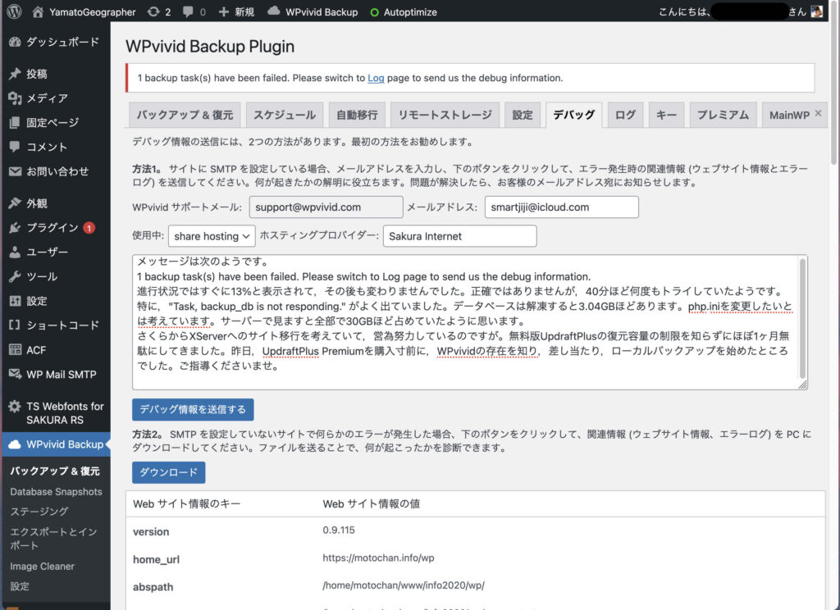The image size is (840, 610).
Task: Select the デバッグ tab
Action: [x=573, y=115]
